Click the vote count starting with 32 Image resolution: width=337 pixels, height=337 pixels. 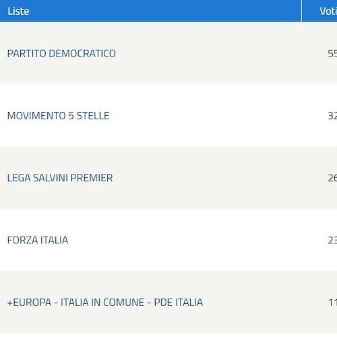point(332,116)
